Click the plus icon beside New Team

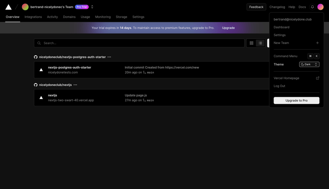click(317, 43)
